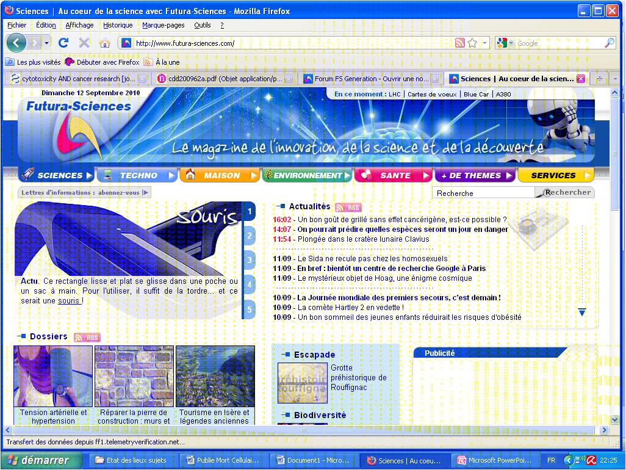
Task: Open the Édition menu
Action: (46, 25)
